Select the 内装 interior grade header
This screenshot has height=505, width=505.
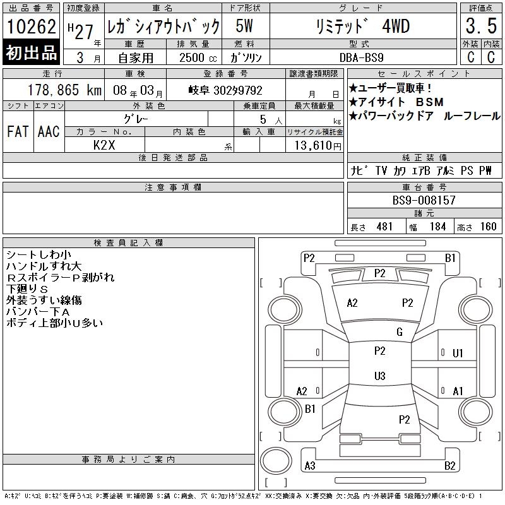tap(492, 44)
